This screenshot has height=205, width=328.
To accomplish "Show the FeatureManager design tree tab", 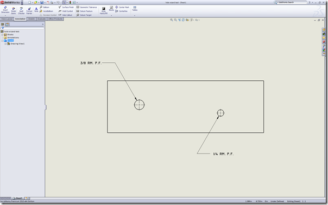I will point(3,24).
